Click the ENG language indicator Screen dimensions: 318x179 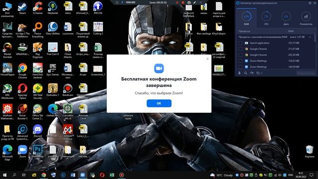[x=291, y=175]
